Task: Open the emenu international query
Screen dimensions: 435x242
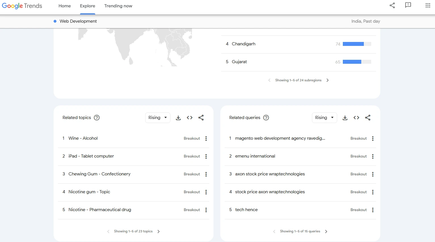Action: 255,156
